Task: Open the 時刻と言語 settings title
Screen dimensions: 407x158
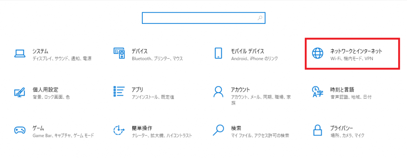Action: click(342, 90)
